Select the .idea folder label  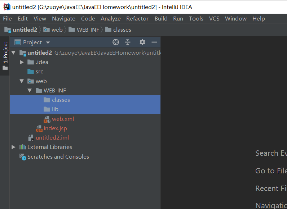point(42,62)
